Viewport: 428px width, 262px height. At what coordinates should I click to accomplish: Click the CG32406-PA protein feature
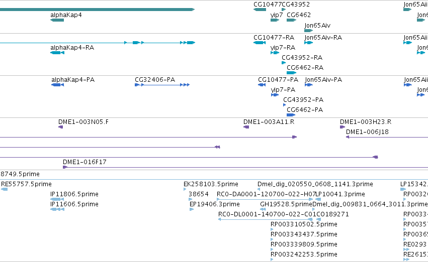[162, 85]
